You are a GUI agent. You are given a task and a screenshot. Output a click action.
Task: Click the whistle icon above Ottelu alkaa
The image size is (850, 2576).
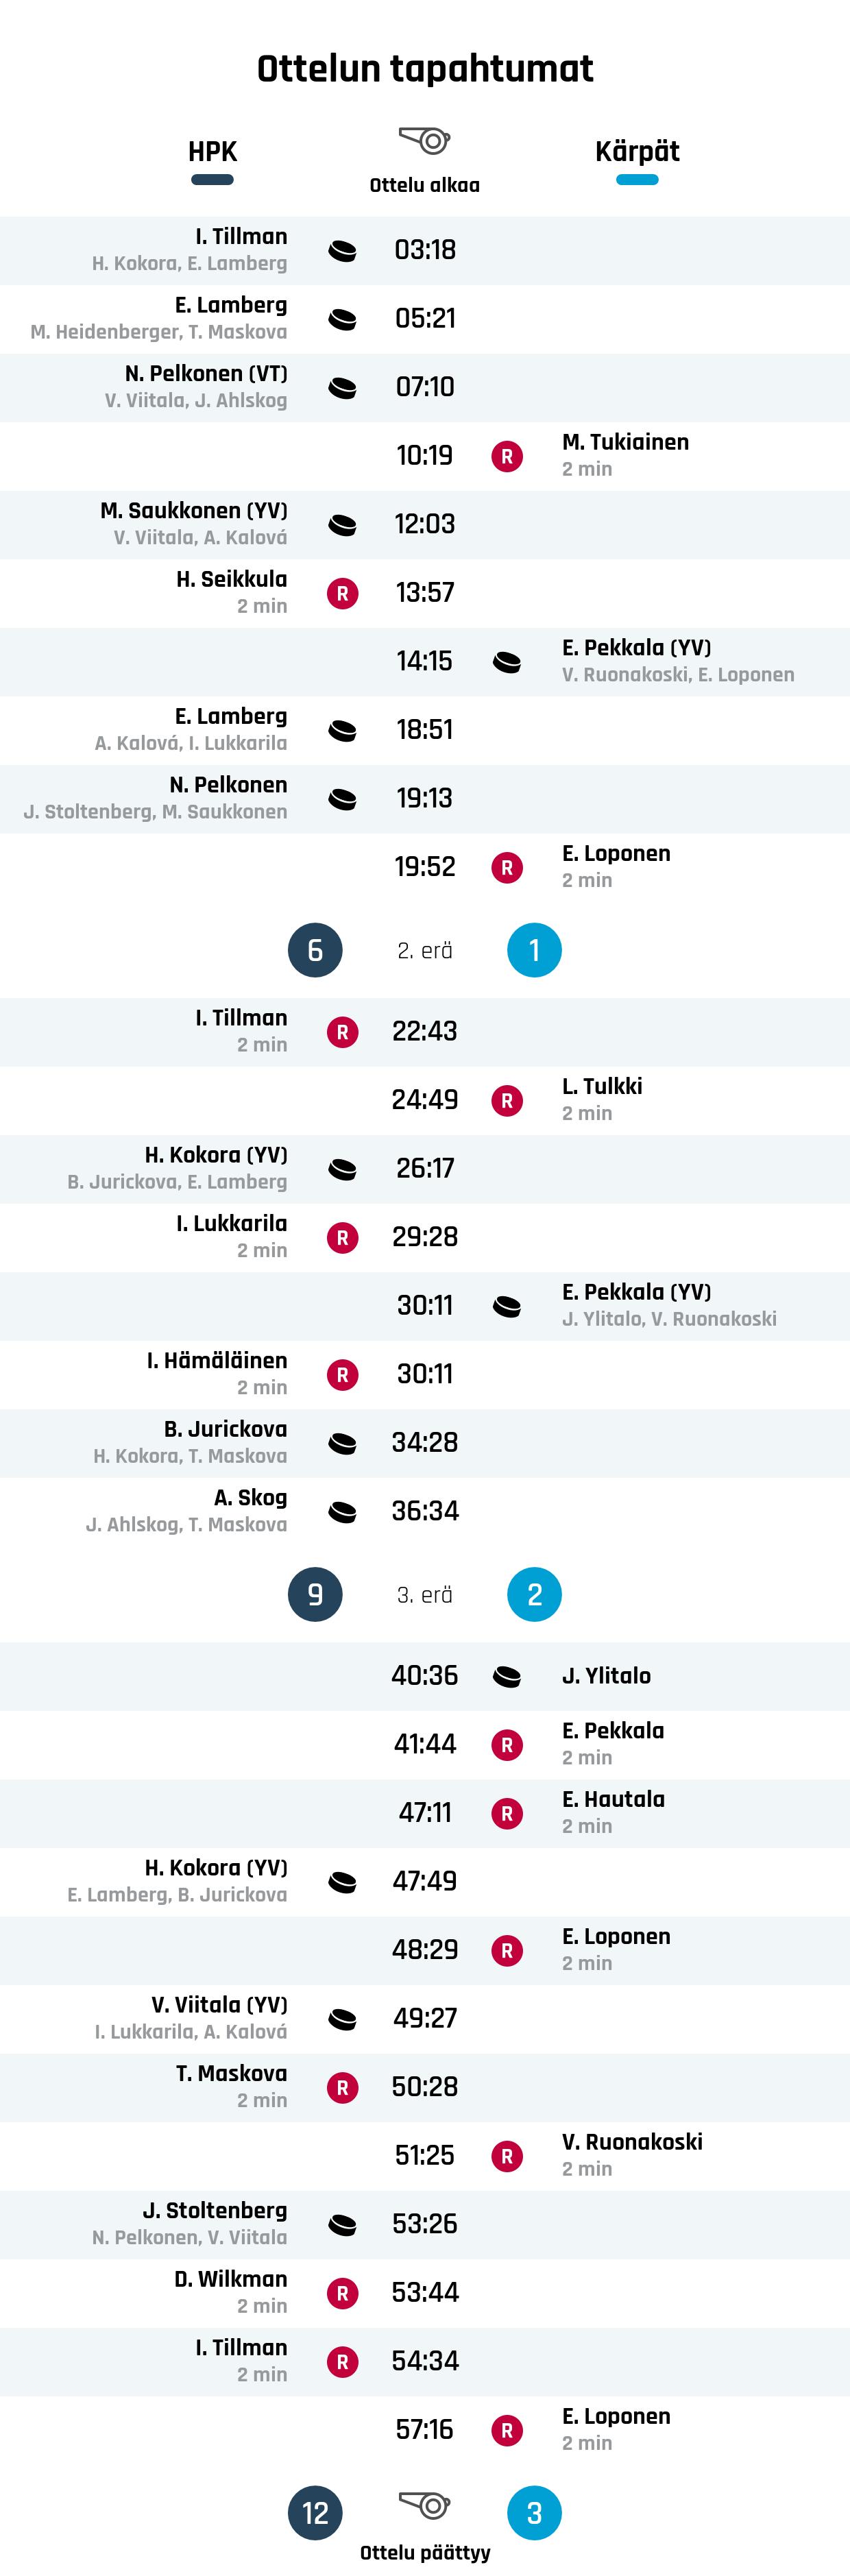click(x=425, y=141)
